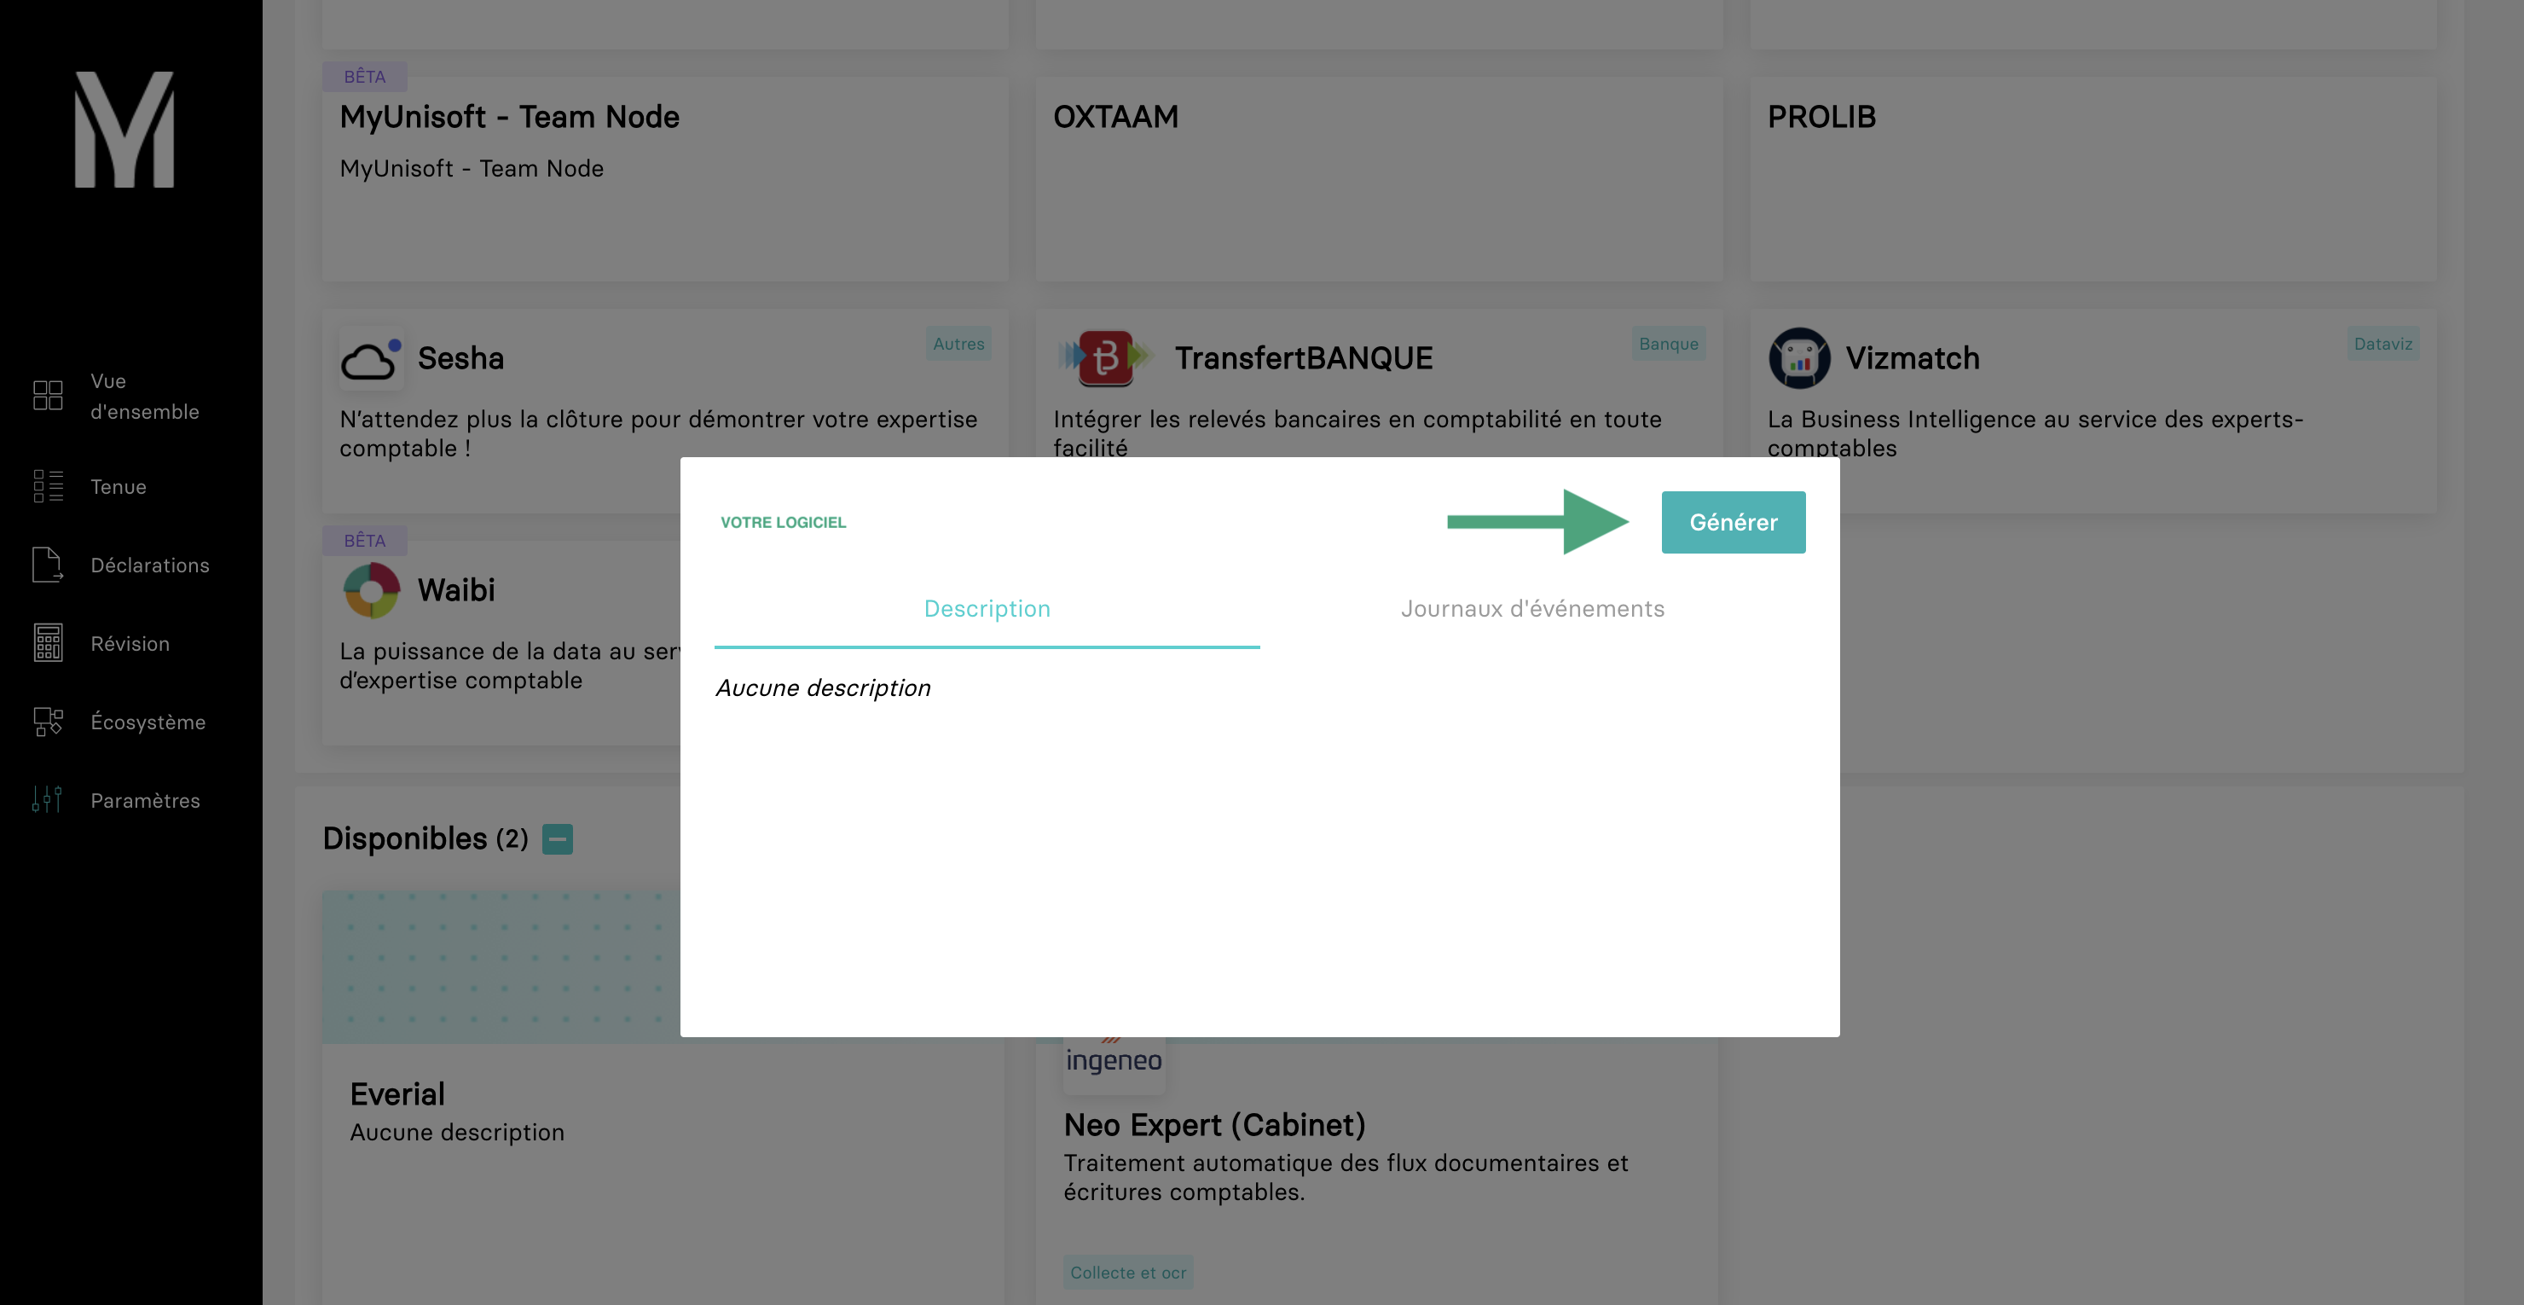Viewport: 2524px width, 1305px height.
Task: Select the Description tab
Action: 987,608
